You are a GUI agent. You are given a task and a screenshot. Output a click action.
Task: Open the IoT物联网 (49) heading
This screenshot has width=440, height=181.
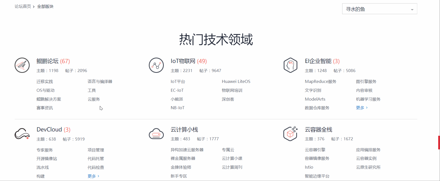[x=189, y=61]
